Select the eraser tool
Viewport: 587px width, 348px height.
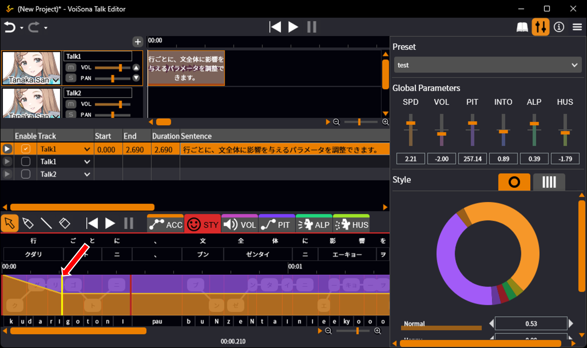click(65, 223)
